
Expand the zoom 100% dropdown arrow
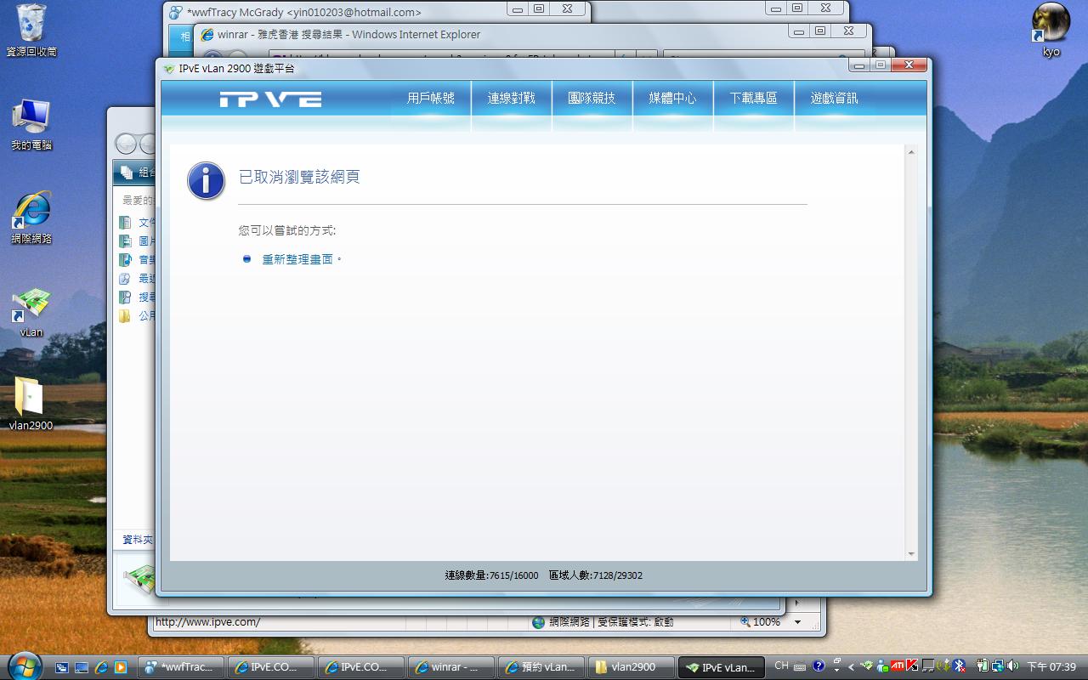click(x=797, y=622)
